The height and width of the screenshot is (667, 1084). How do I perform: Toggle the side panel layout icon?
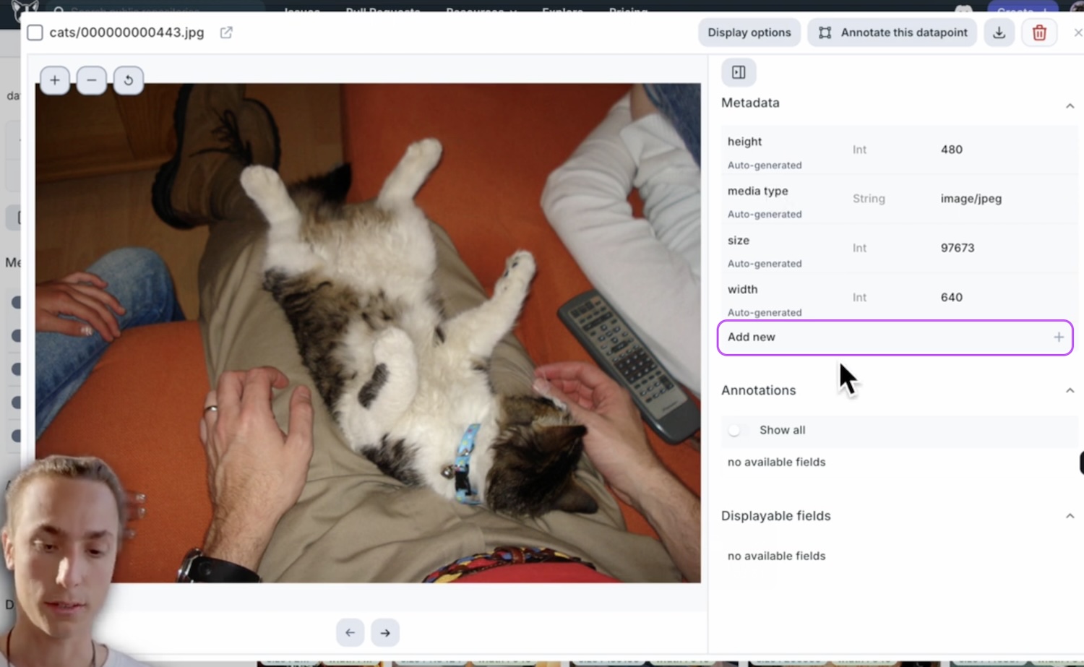pos(739,72)
